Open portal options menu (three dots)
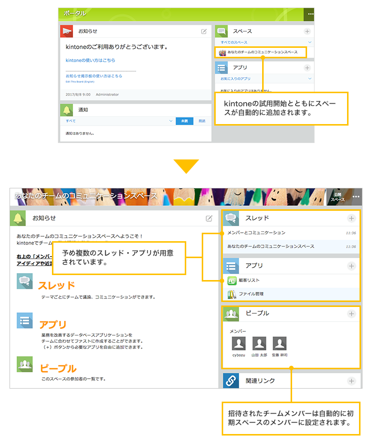 [x=310, y=14]
